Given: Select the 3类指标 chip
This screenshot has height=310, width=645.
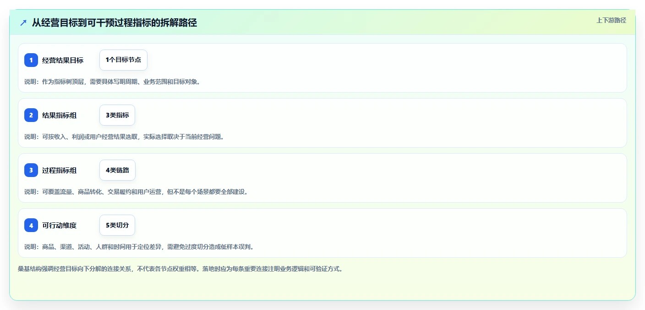Looking at the screenshot, I should (x=117, y=115).
